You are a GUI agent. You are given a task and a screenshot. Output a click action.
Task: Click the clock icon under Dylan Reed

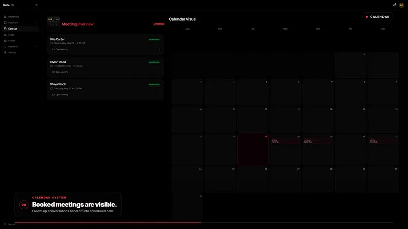[x=52, y=66]
